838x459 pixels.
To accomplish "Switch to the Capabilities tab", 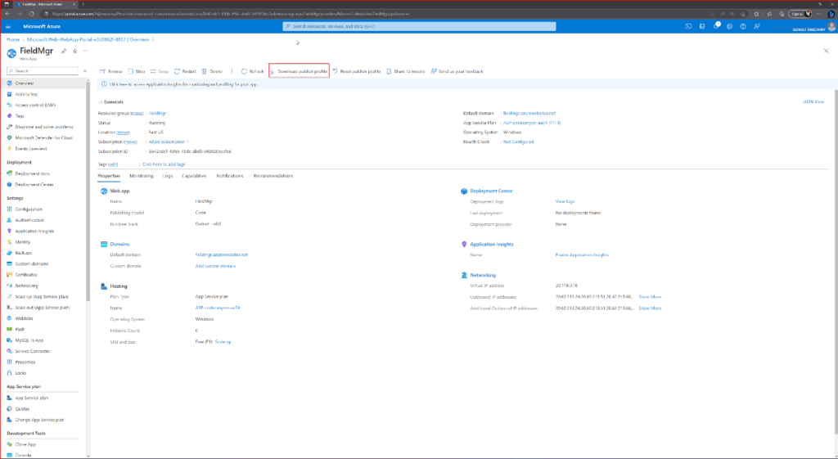I will (194, 176).
